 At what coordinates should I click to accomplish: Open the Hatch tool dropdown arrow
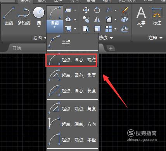point(75,29)
